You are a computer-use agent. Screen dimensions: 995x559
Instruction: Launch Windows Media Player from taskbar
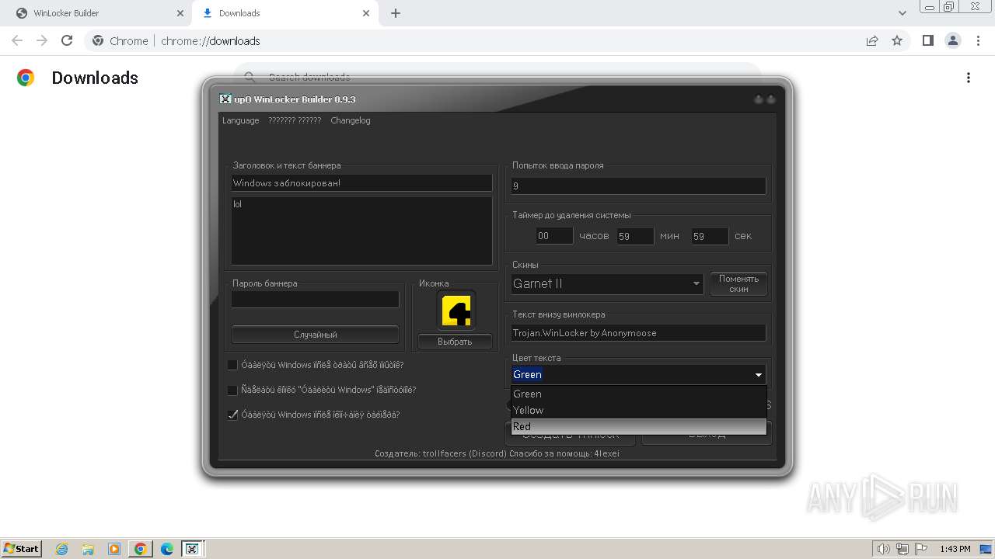(114, 549)
